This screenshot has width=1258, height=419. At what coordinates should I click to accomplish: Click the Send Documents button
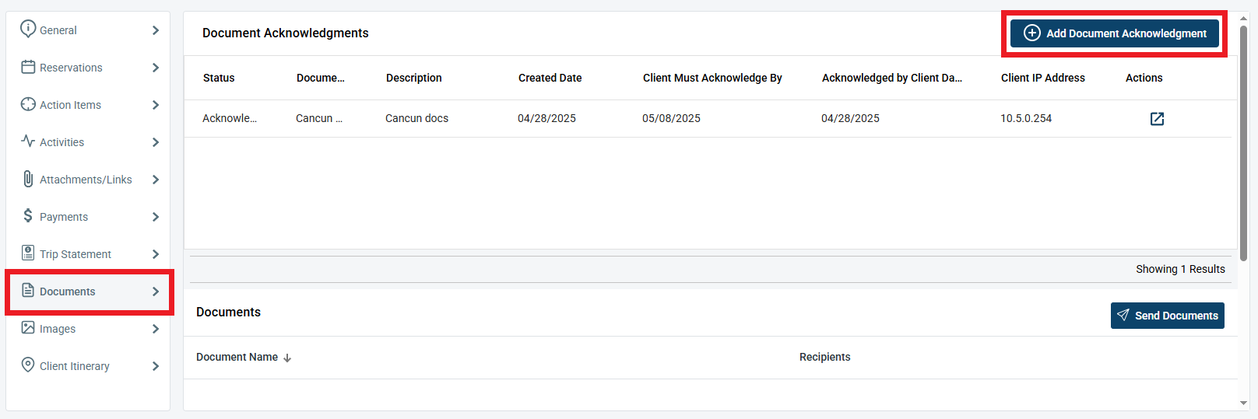[x=1167, y=316]
